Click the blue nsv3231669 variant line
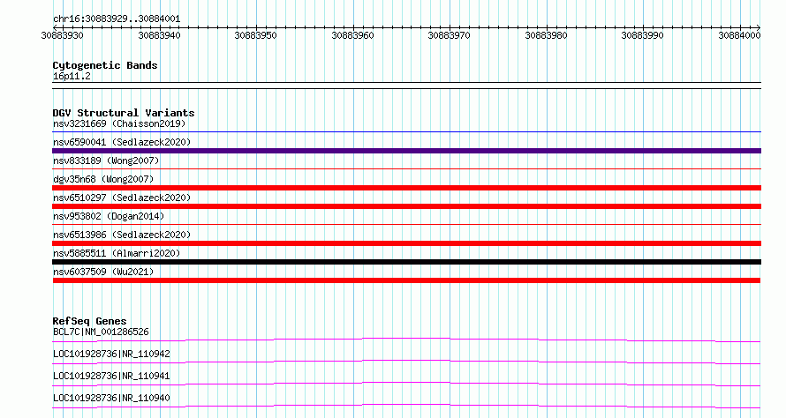The image size is (786, 418). tap(406, 132)
